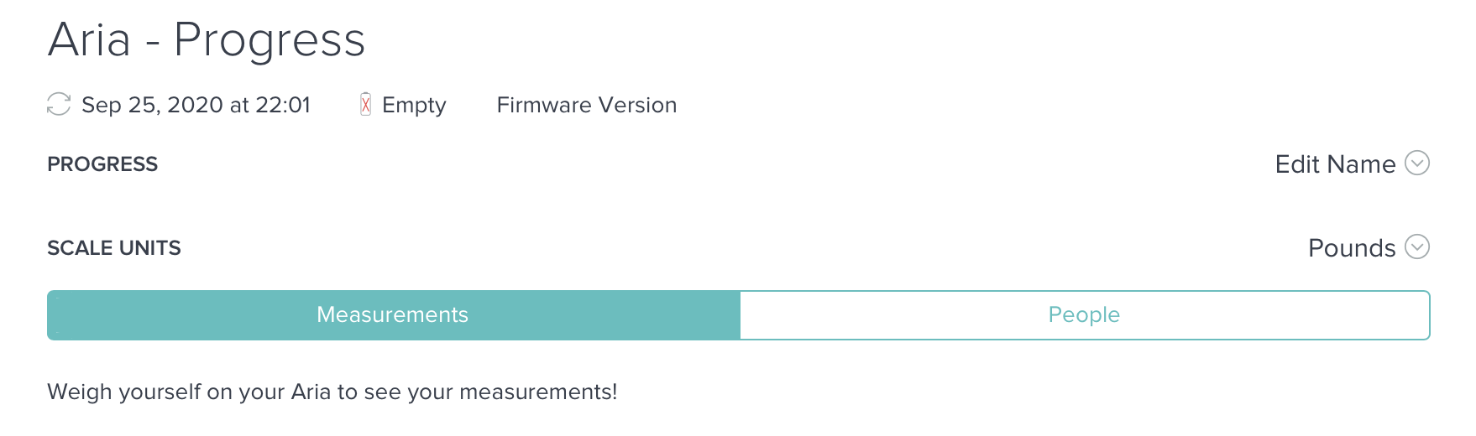Image resolution: width=1476 pixels, height=436 pixels.
Task: Switch to the Measurements tab
Action: click(x=393, y=315)
